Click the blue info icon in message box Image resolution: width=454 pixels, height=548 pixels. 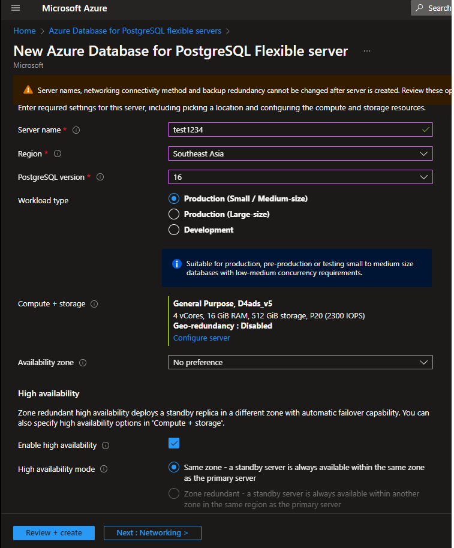click(x=177, y=264)
